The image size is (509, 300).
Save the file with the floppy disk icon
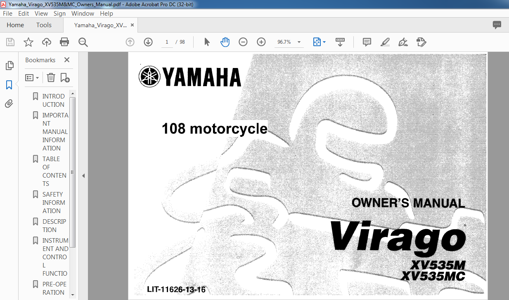[x=10, y=42]
